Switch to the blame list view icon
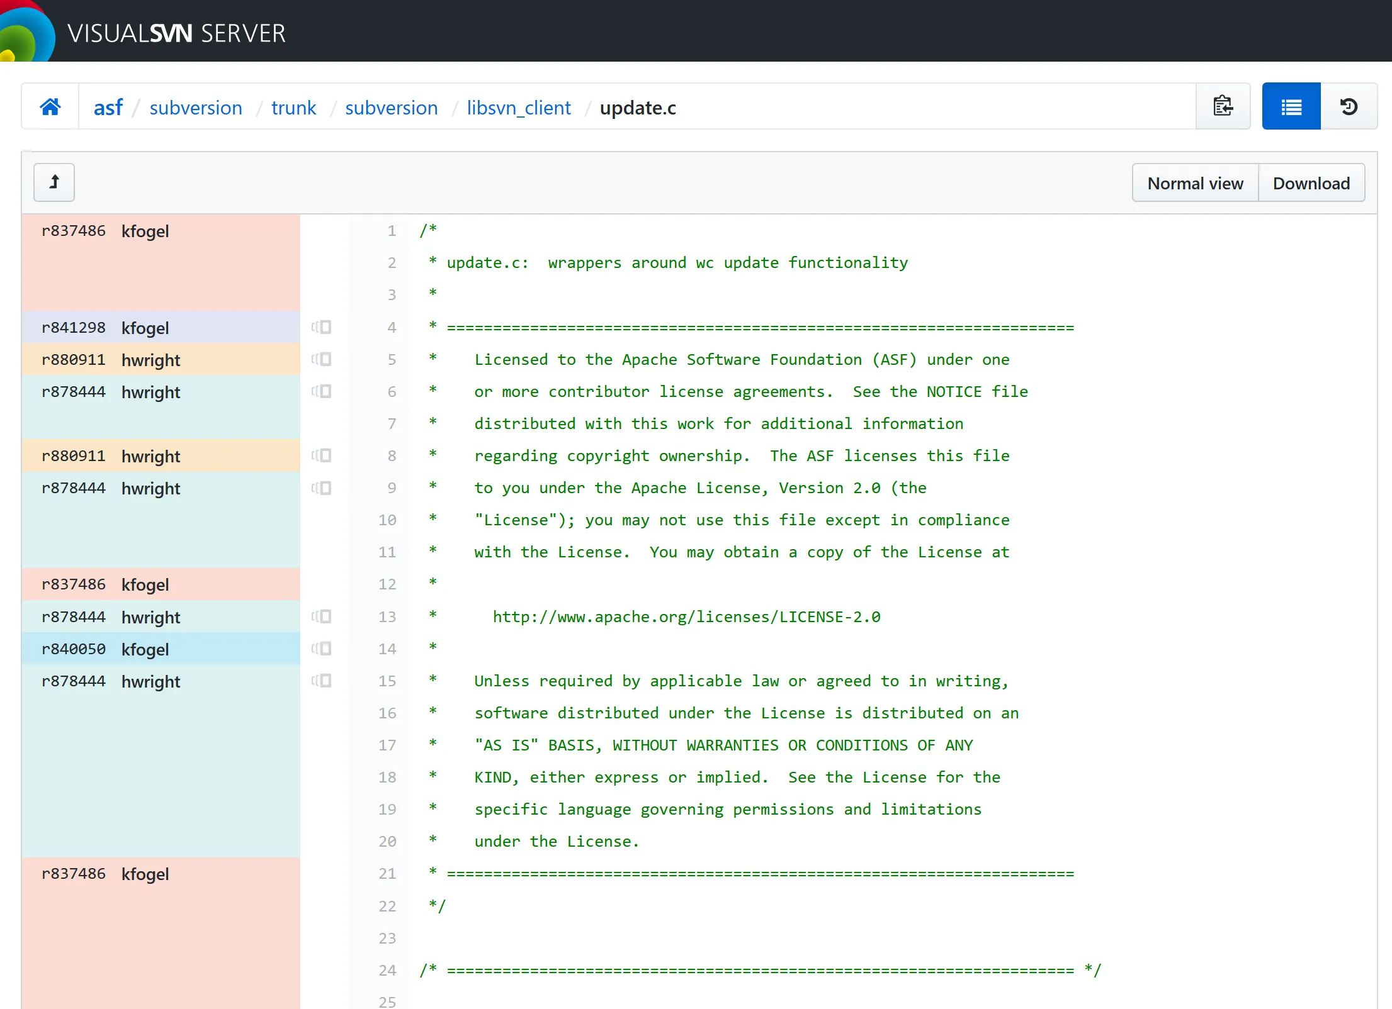The width and height of the screenshot is (1392, 1009). [x=1291, y=106]
